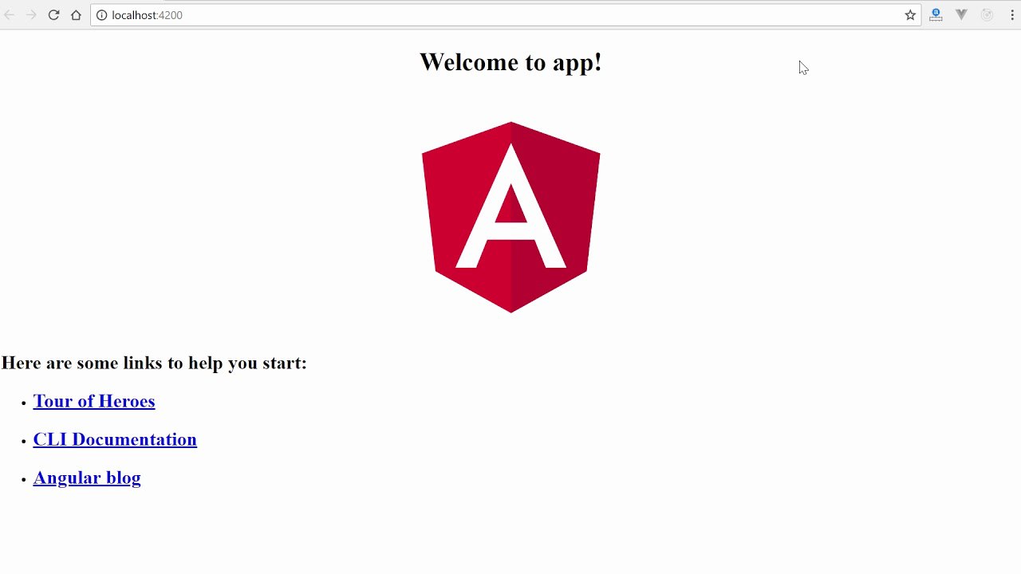Go forward in browser history
This screenshot has width=1021, height=574.
click(x=31, y=15)
